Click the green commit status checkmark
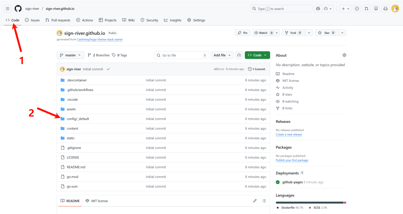This screenshot has width=403, height=214. [x=108, y=69]
